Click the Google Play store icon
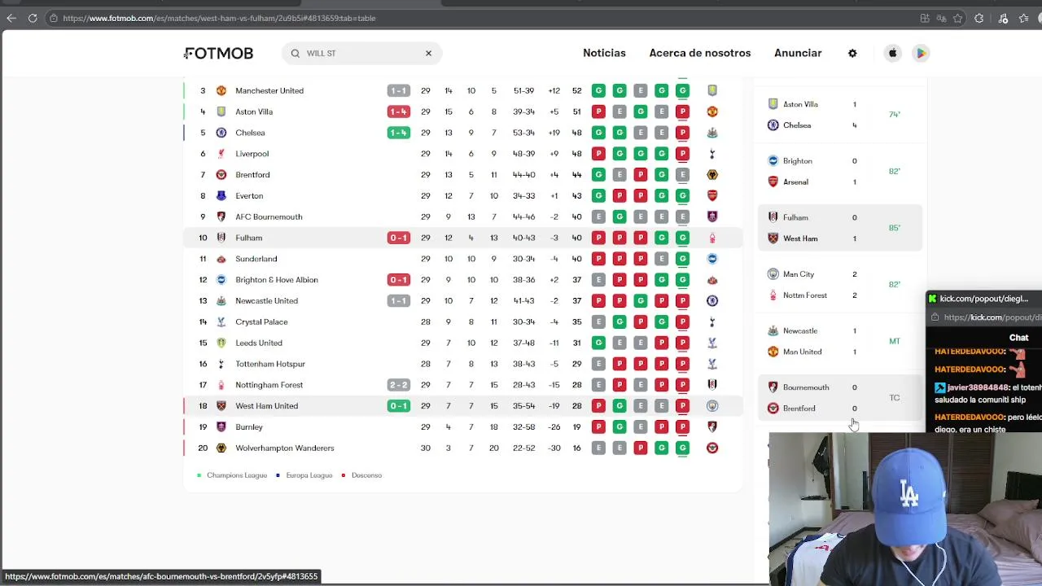Screen dimensions: 1042x586 coord(921,53)
